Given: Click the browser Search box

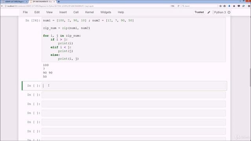Looking at the screenshot, I should 200,6.
